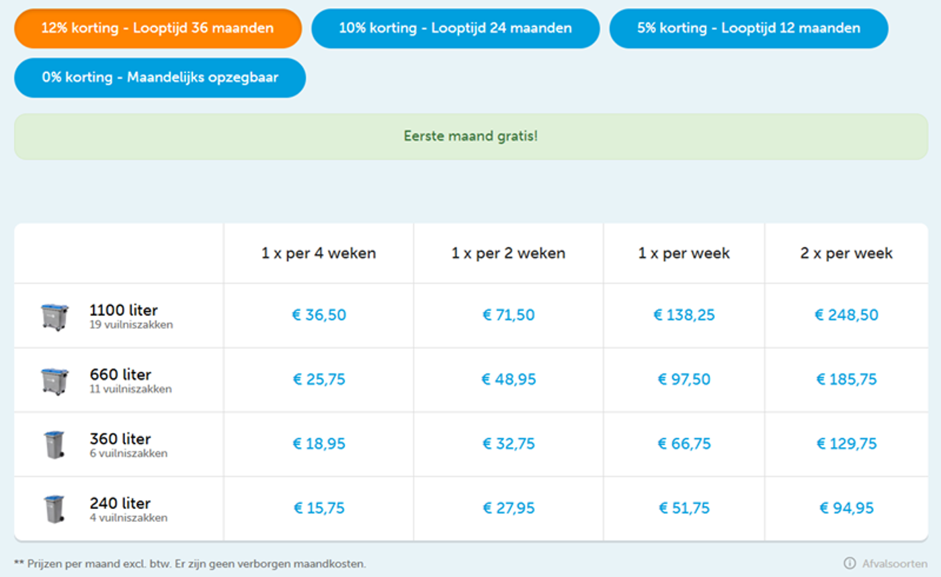Select the 10% korting 24 maanden option
Viewport: 941px width, 577px height.
tap(456, 28)
